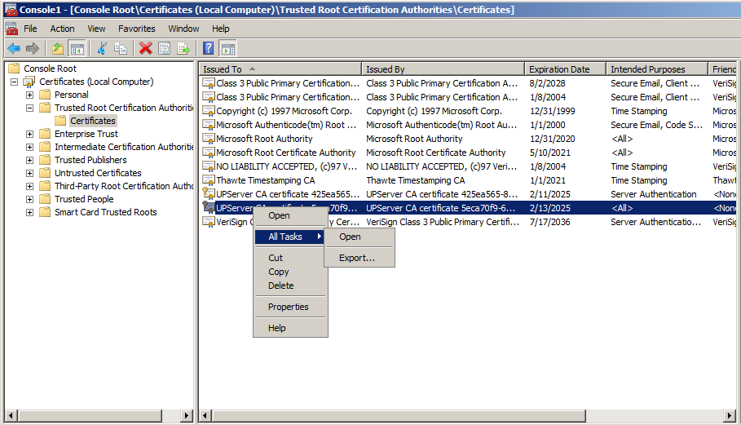Viewport: 741px width, 425px height.
Task: Click the Certificates (Local Computer) snap-in icon
Action: click(29, 82)
